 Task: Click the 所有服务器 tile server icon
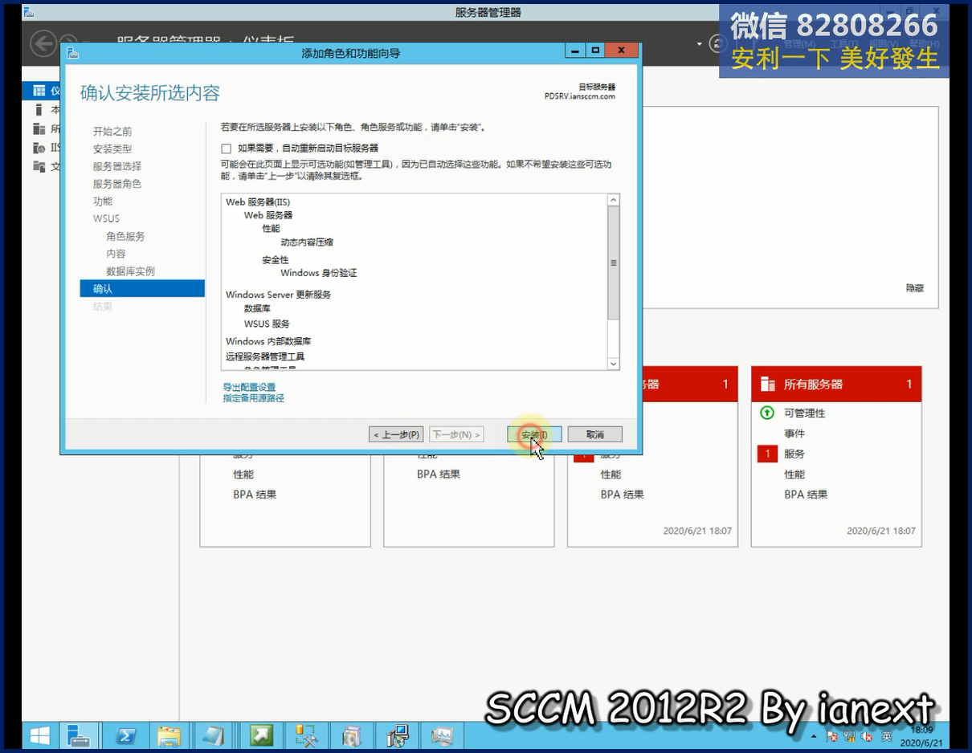[768, 385]
